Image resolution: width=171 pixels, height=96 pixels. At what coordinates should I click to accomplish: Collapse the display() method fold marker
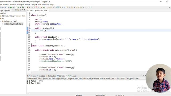point(30,37)
